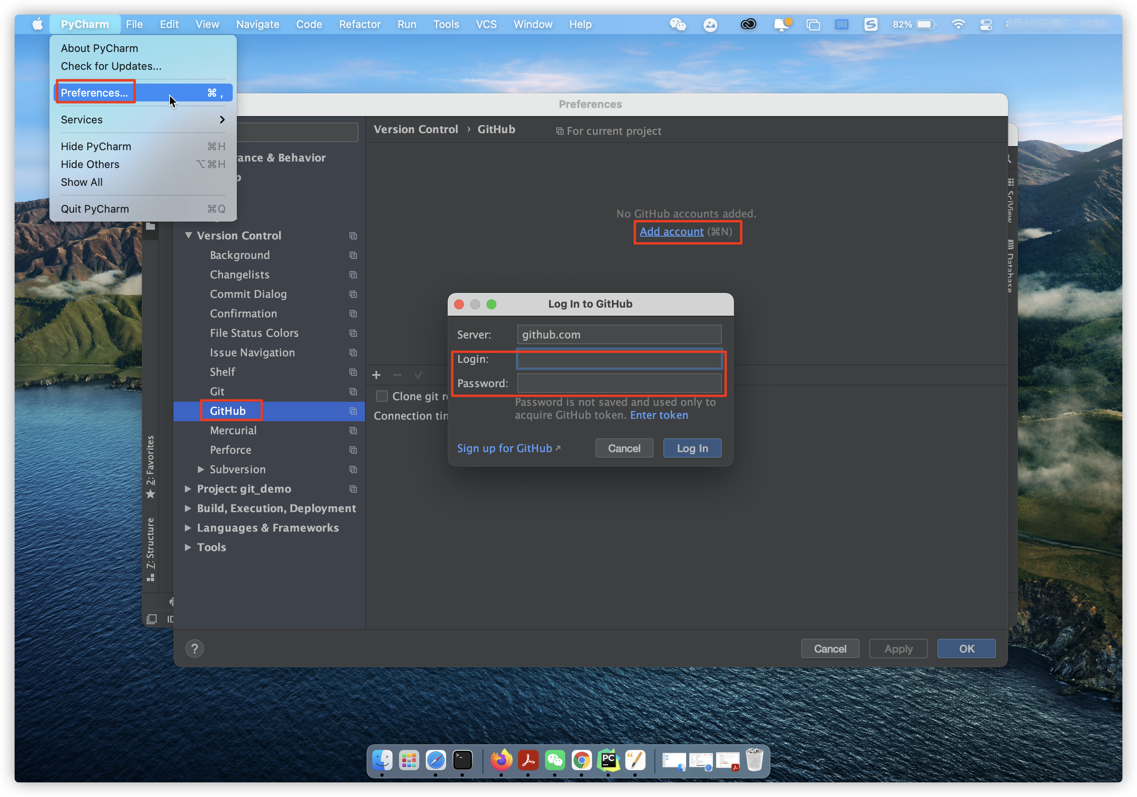Screen dimensions: 1137x797
Task: Click OK in Preferences window
Action: [966, 648]
